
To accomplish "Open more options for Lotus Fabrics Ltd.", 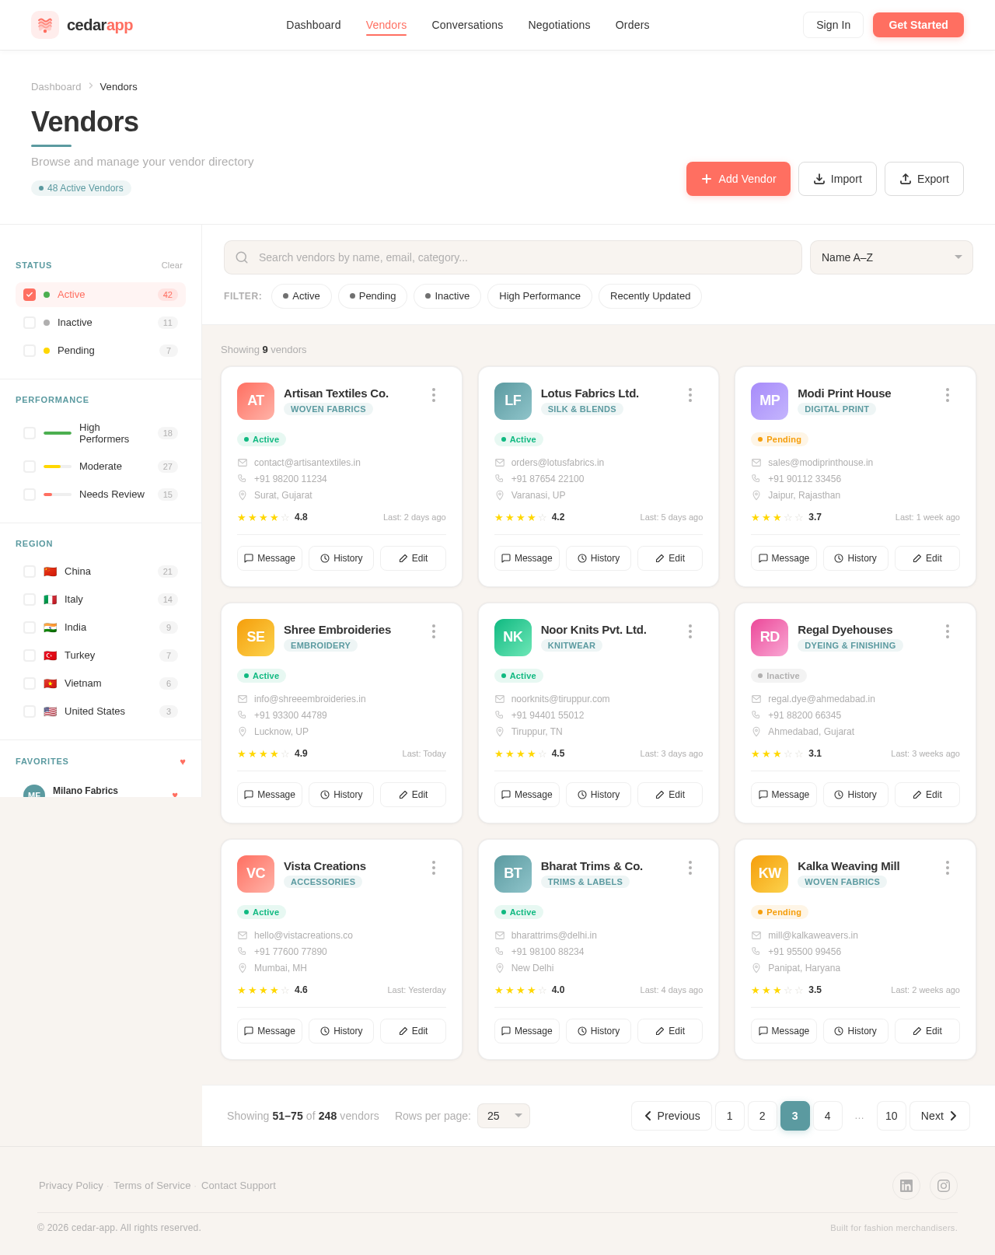I will [x=690, y=395].
